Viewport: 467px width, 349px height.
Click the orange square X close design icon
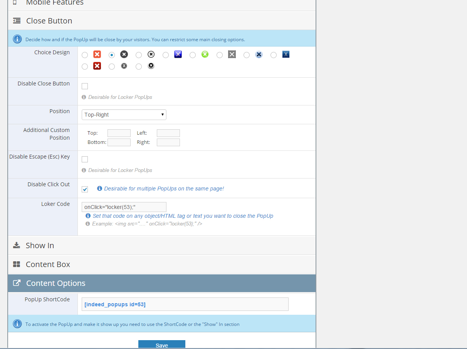97,55
